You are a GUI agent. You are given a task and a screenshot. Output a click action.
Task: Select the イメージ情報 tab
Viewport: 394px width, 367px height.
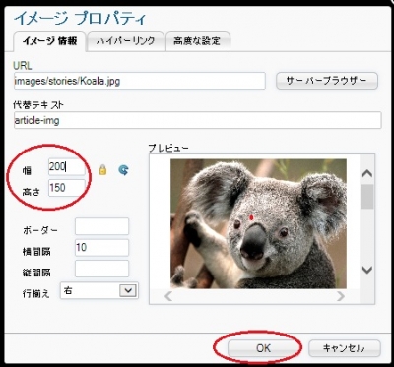click(49, 41)
